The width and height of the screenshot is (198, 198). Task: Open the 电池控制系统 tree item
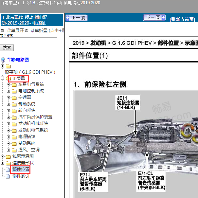click(x=31, y=91)
